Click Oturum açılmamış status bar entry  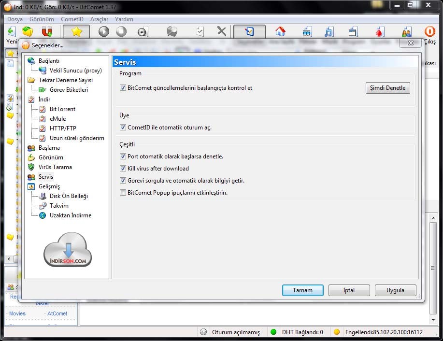(236, 332)
